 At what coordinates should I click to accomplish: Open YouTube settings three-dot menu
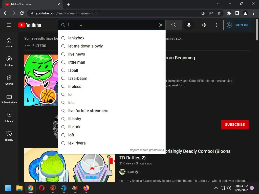(x=216, y=25)
